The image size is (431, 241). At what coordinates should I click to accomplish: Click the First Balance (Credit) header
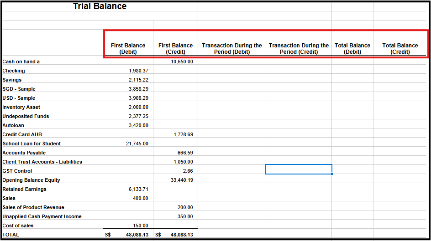tap(175, 49)
